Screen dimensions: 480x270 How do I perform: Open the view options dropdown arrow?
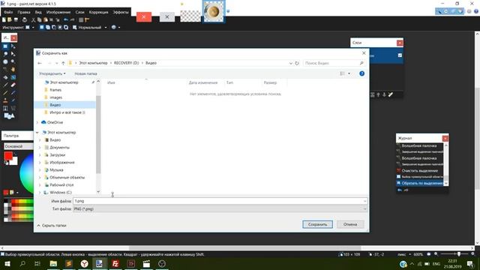tap(349, 73)
